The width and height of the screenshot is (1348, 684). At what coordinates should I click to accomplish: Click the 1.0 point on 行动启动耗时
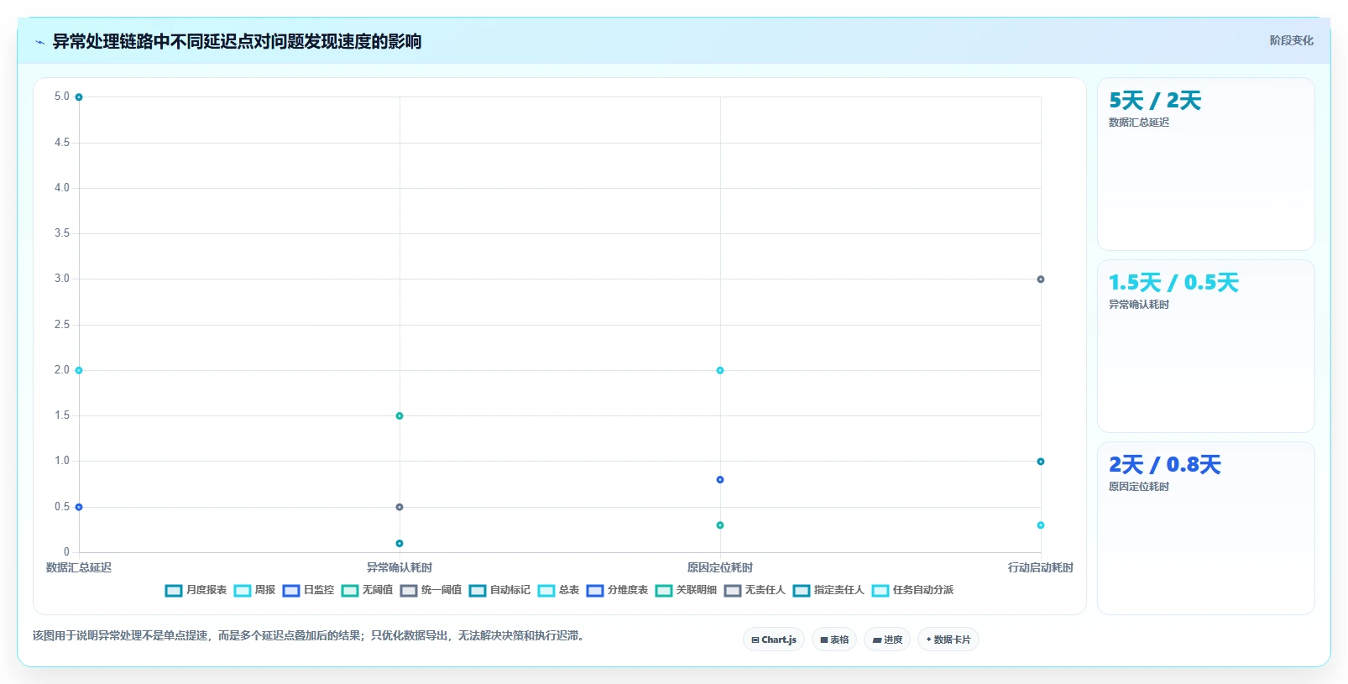(x=1041, y=462)
